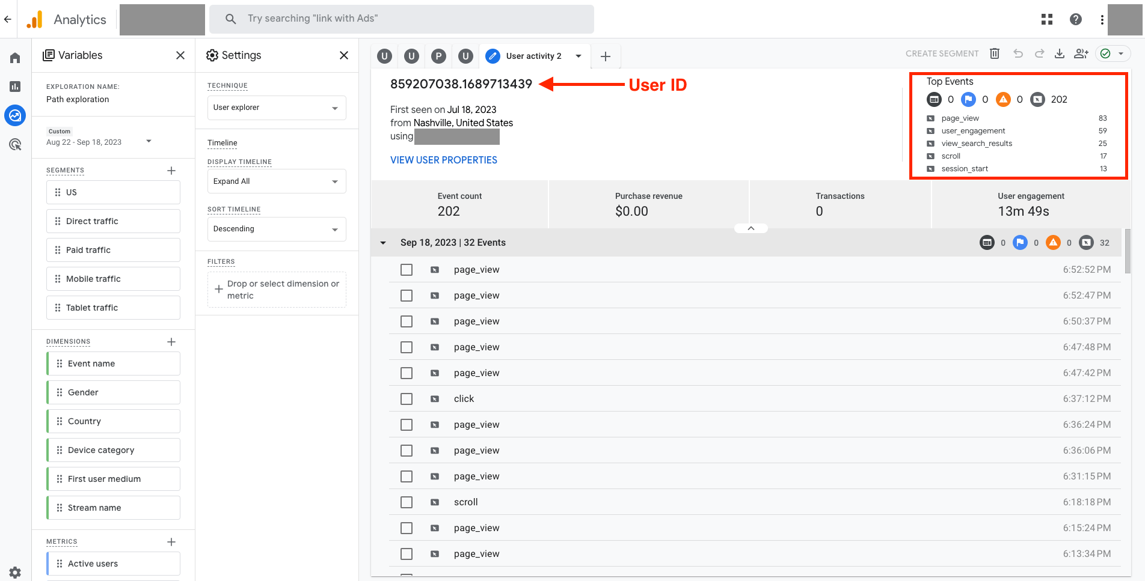Collapse the user summary with up chevron
The width and height of the screenshot is (1145, 581).
click(751, 228)
